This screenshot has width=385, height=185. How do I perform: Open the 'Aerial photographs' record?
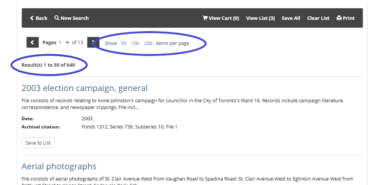pyautogui.click(x=59, y=166)
